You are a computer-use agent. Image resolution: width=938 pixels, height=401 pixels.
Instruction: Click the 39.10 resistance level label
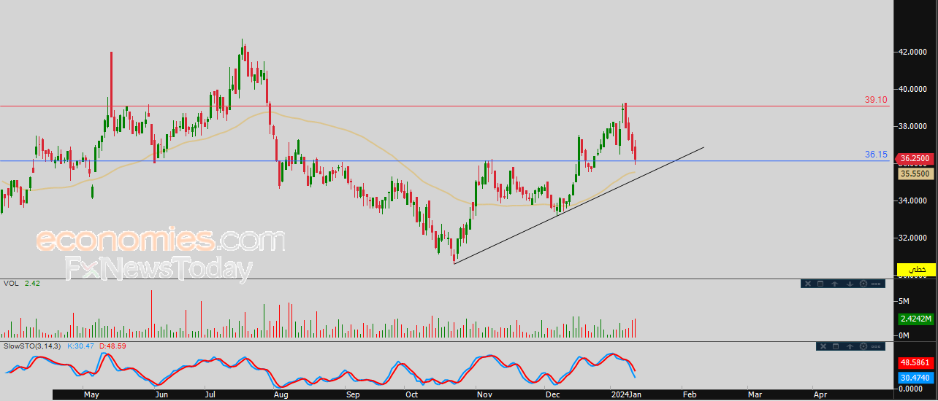[876, 100]
